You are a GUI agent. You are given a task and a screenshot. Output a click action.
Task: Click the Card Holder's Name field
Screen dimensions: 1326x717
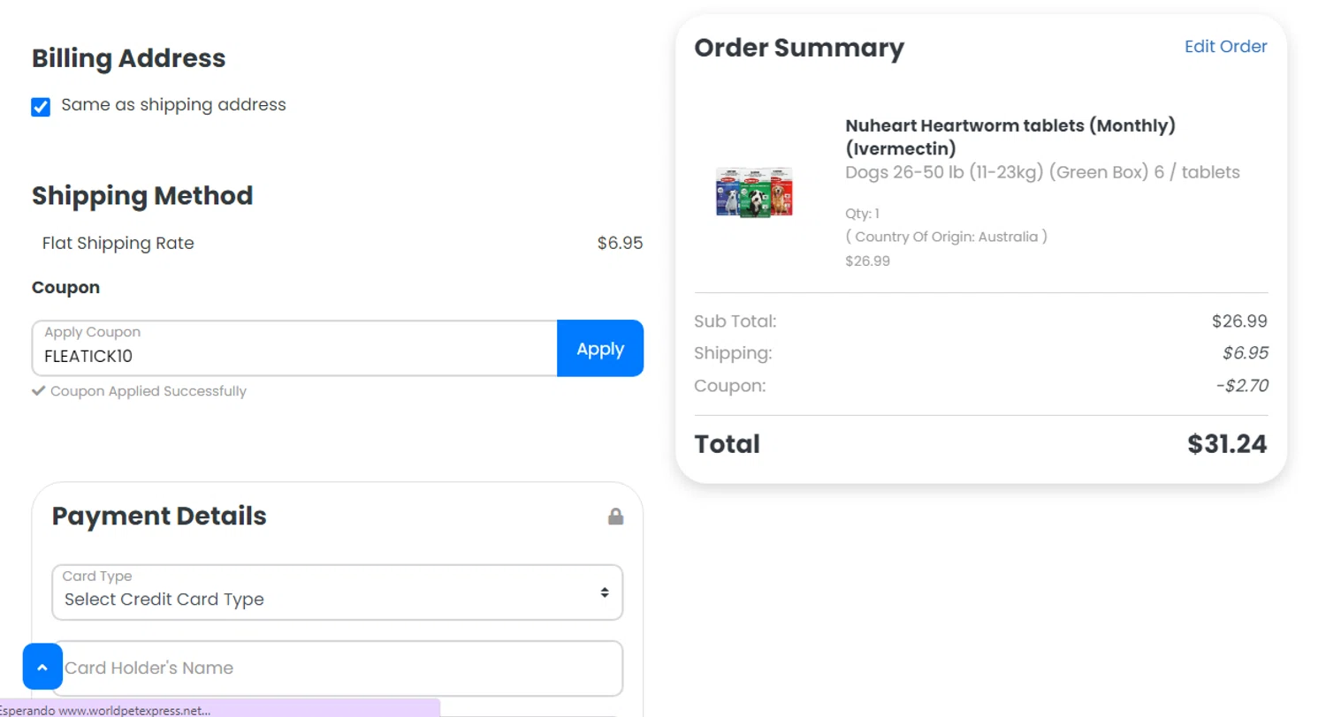coord(337,668)
